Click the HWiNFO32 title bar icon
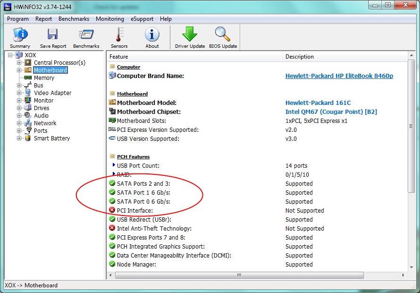The height and width of the screenshot is (293, 420). 8,7
